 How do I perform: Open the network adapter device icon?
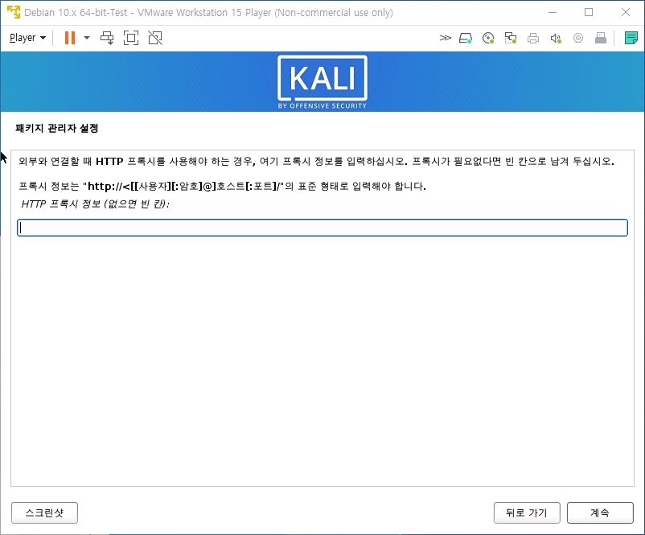click(511, 39)
